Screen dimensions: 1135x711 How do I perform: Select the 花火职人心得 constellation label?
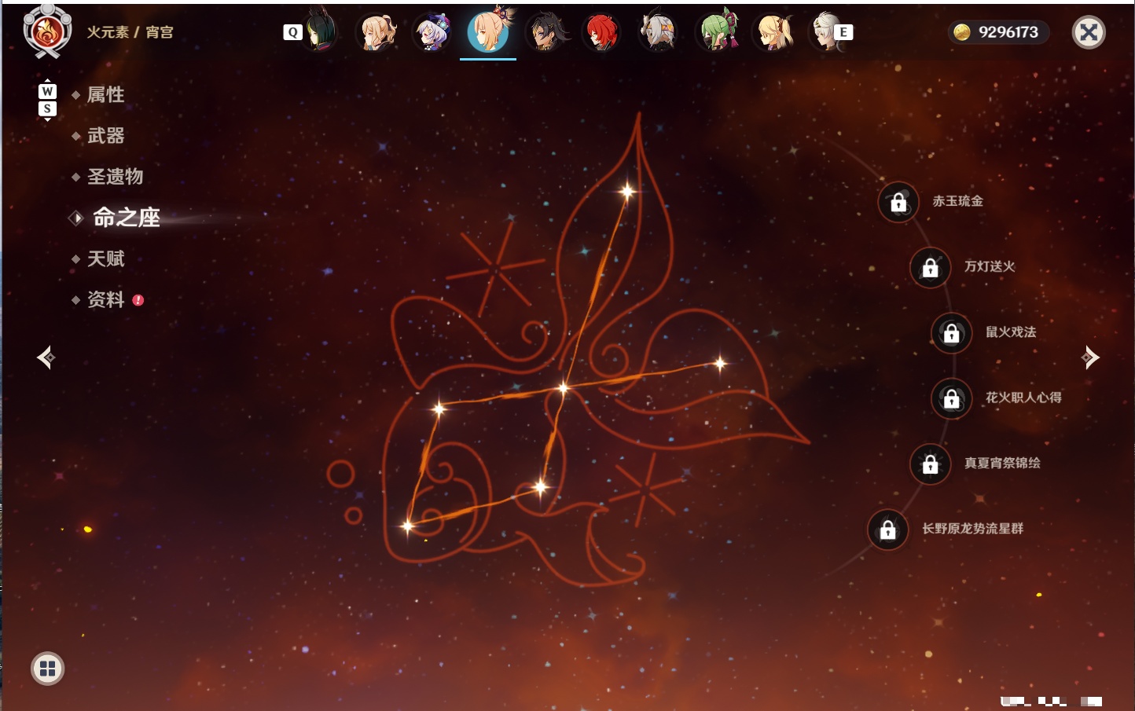1023,398
